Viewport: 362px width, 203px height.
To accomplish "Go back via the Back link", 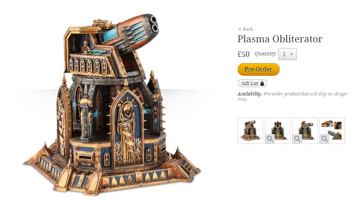I will (x=248, y=29).
